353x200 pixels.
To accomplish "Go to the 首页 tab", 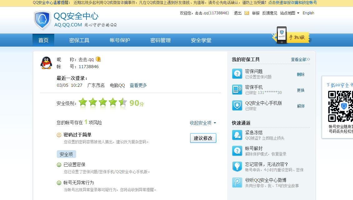I will pyautogui.click(x=43, y=40).
